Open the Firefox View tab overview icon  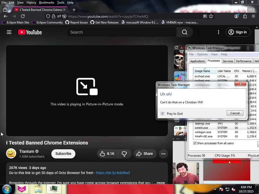click(5, 10)
